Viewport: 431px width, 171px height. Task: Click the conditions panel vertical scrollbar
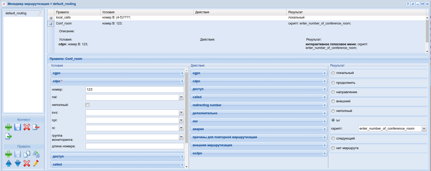(186, 108)
